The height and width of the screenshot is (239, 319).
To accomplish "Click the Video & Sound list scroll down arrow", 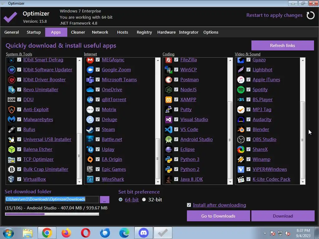I will [303, 182].
